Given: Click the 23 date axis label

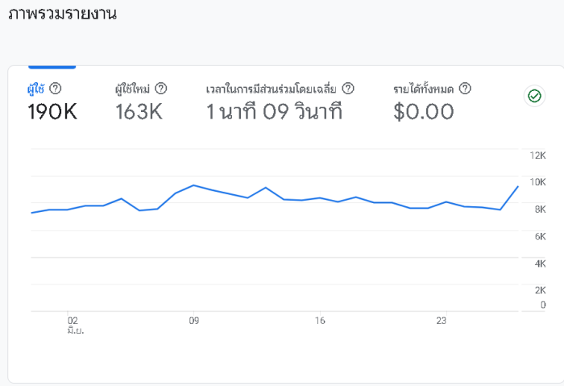Looking at the screenshot, I should (442, 320).
